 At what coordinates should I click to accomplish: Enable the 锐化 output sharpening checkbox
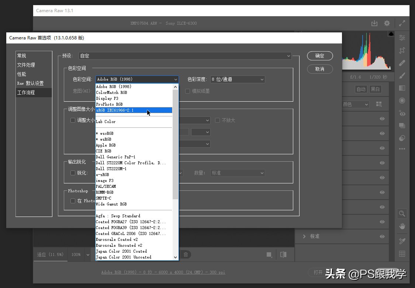(x=73, y=173)
